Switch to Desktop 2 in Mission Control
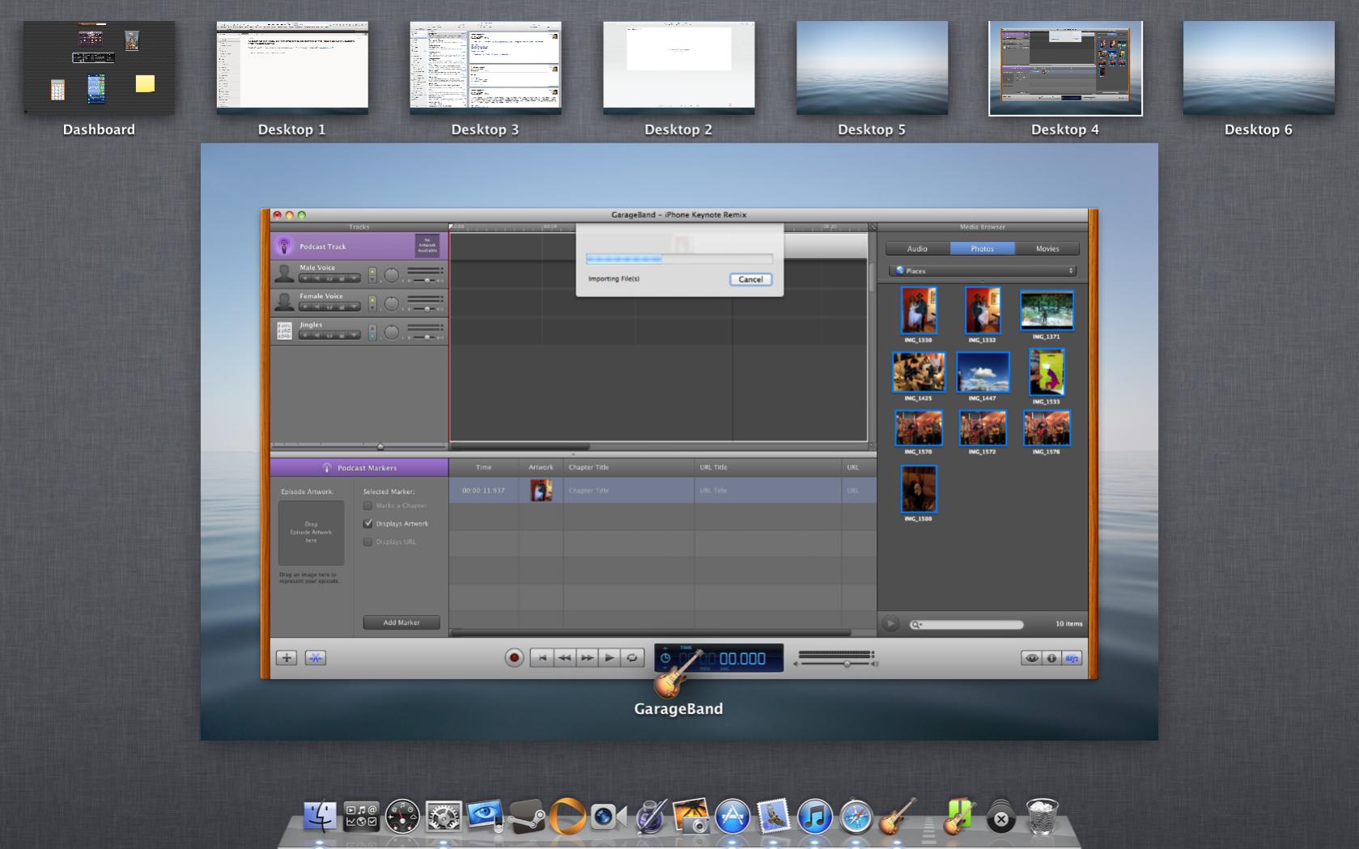This screenshot has height=849, width=1359. (679, 68)
